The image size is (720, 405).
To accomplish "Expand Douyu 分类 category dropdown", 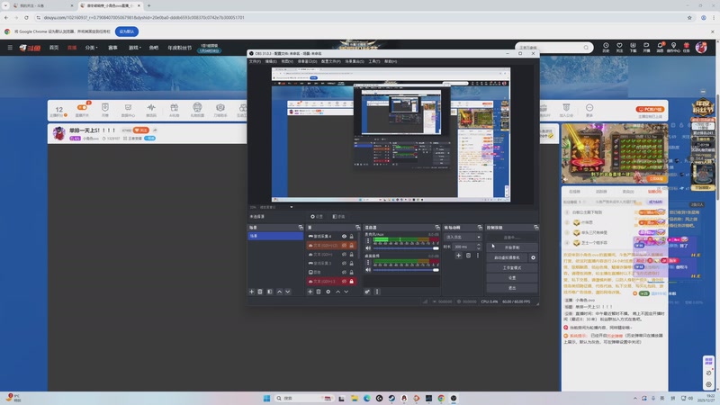I will [92, 48].
